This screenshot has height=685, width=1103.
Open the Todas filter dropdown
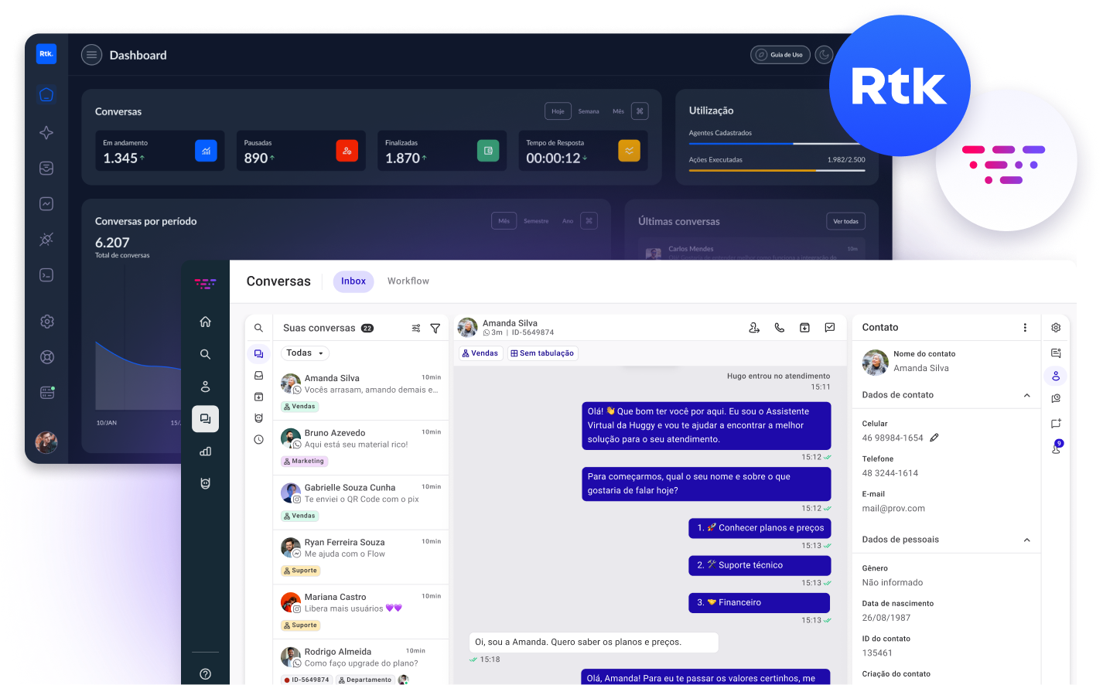tap(306, 353)
